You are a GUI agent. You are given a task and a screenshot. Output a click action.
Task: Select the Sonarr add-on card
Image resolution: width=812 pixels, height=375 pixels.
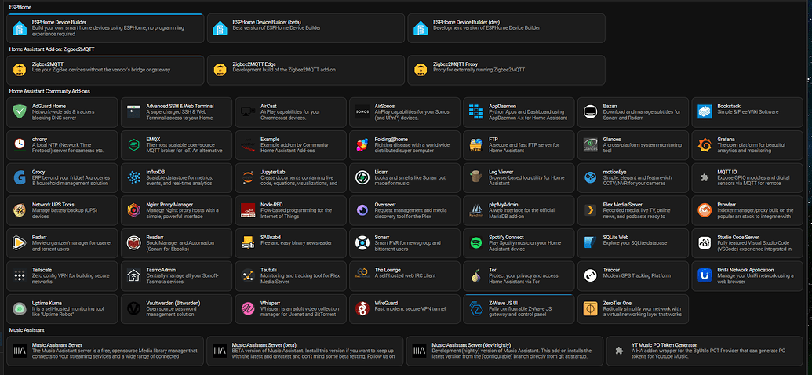pyautogui.click(x=405, y=243)
